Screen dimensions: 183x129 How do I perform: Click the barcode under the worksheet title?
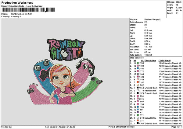28,10
